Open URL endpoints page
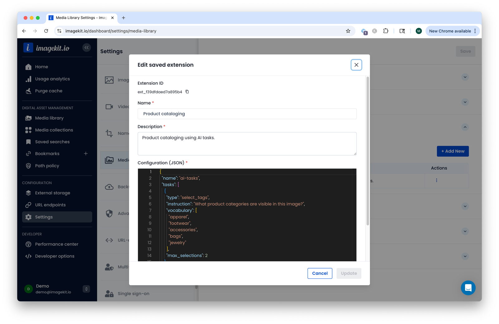 pyautogui.click(x=50, y=205)
